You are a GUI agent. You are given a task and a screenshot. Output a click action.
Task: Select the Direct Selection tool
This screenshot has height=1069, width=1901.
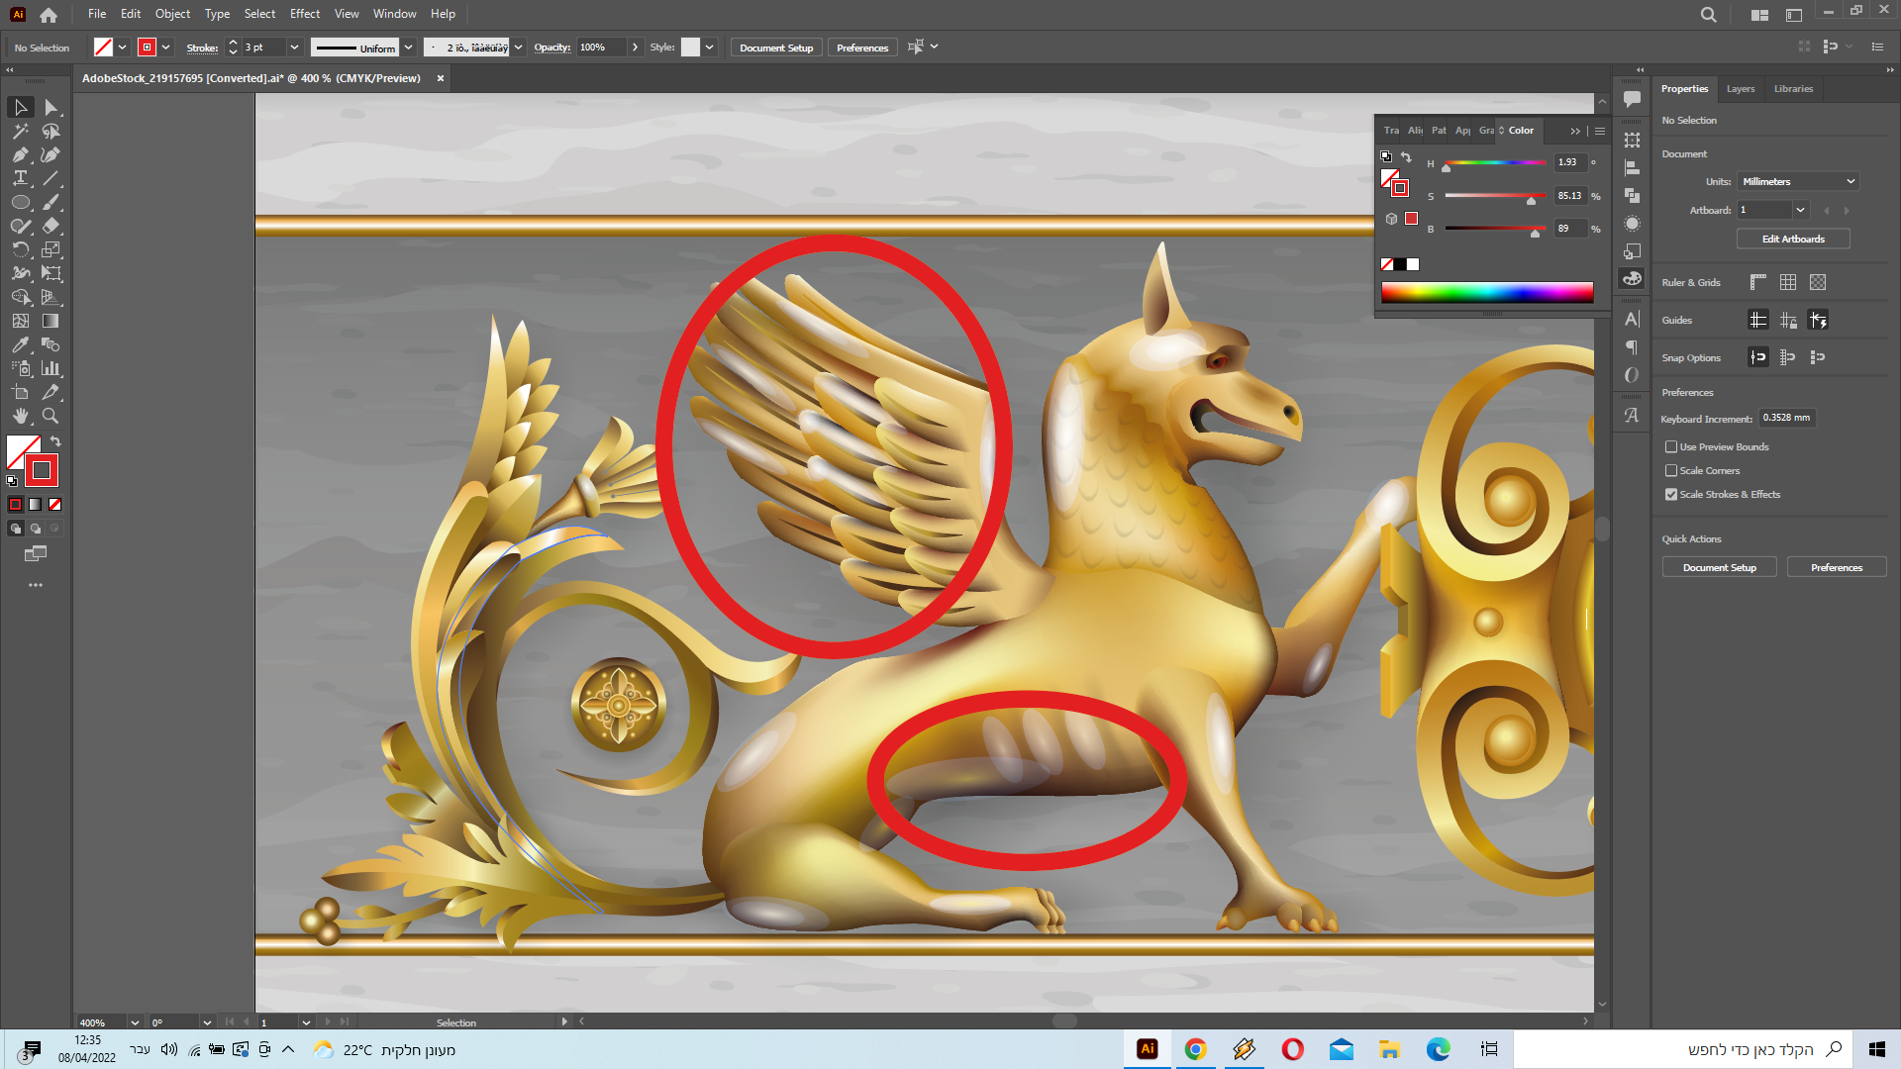pyautogui.click(x=51, y=107)
